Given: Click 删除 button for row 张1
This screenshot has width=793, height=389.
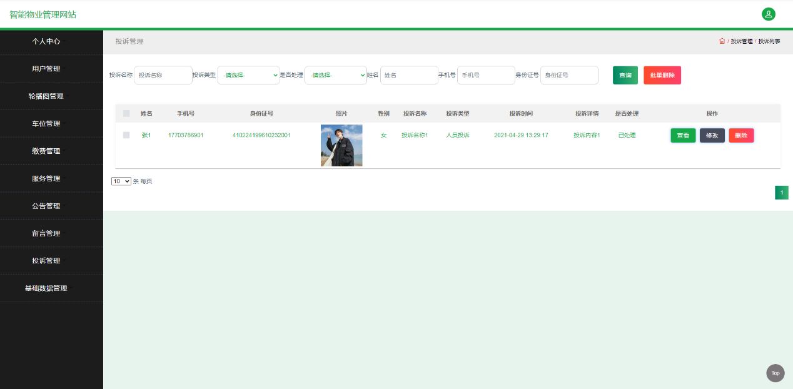Looking at the screenshot, I should (x=741, y=135).
